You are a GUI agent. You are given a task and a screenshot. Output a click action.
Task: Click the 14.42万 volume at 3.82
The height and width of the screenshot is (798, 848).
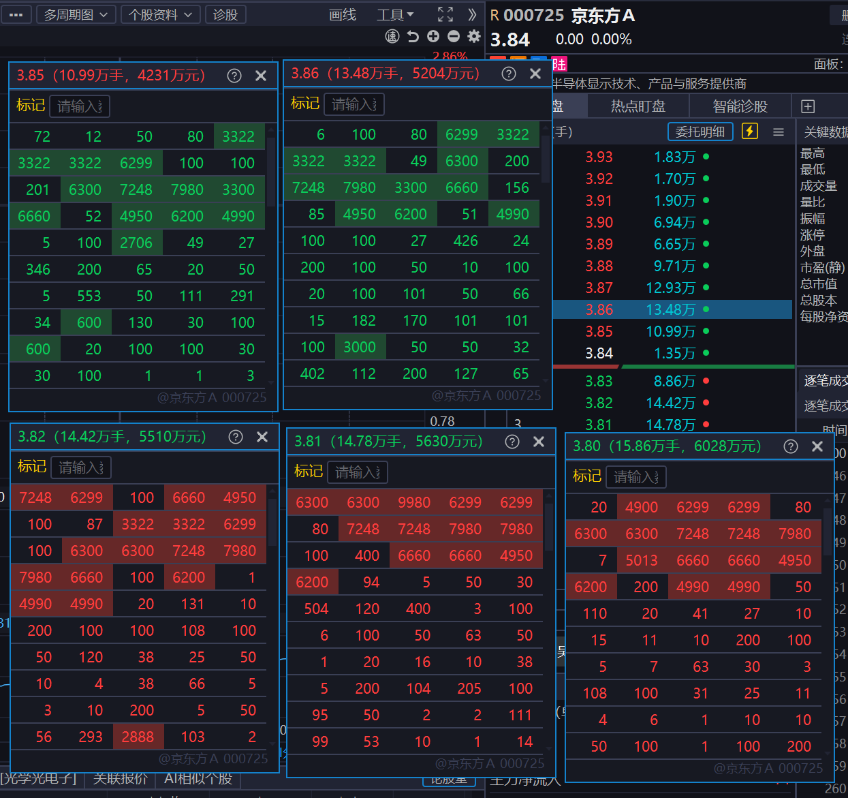pyautogui.click(x=670, y=403)
